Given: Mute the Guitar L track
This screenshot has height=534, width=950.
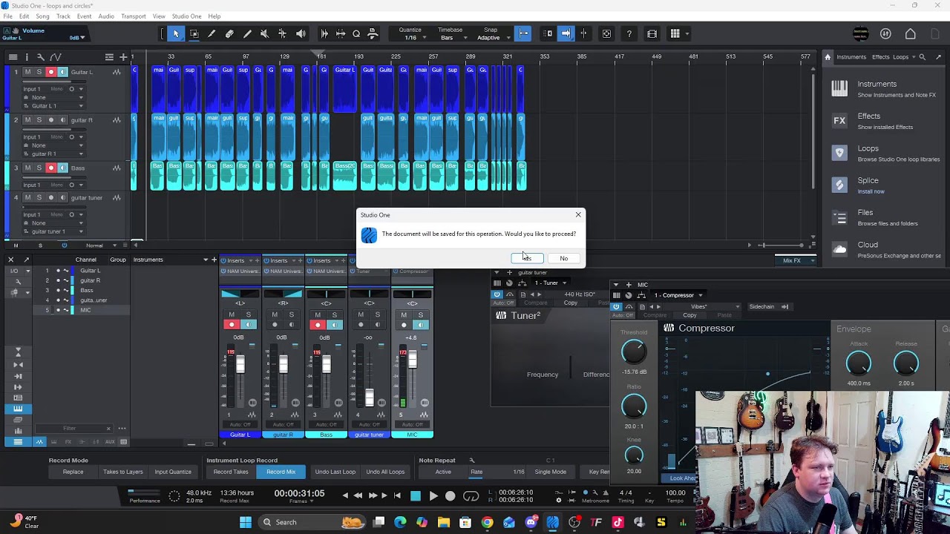Looking at the screenshot, I should pos(27,72).
